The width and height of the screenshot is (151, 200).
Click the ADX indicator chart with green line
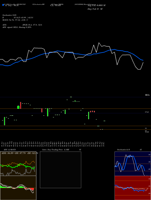coord(18,164)
